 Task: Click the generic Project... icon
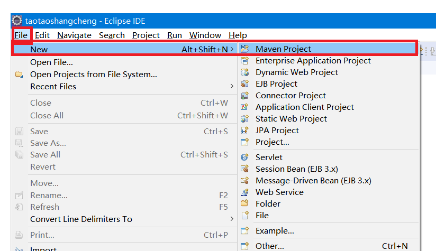point(244,142)
